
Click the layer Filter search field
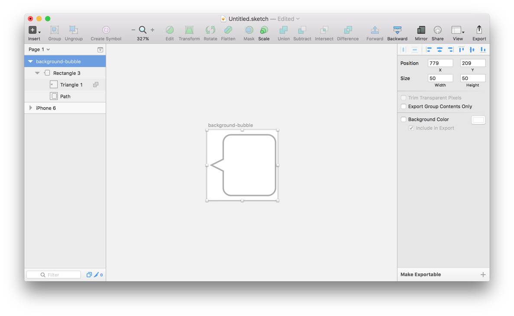pyautogui.click(x=53, y=275)
